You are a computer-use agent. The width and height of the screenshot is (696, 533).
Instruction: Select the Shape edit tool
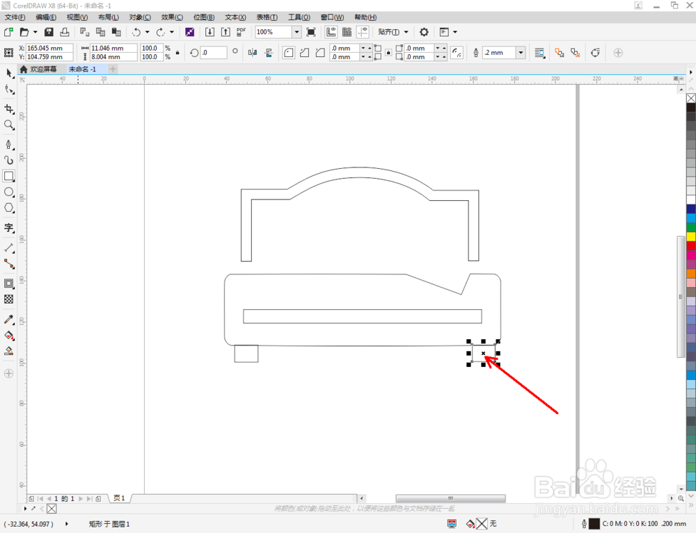click(9, 90)
